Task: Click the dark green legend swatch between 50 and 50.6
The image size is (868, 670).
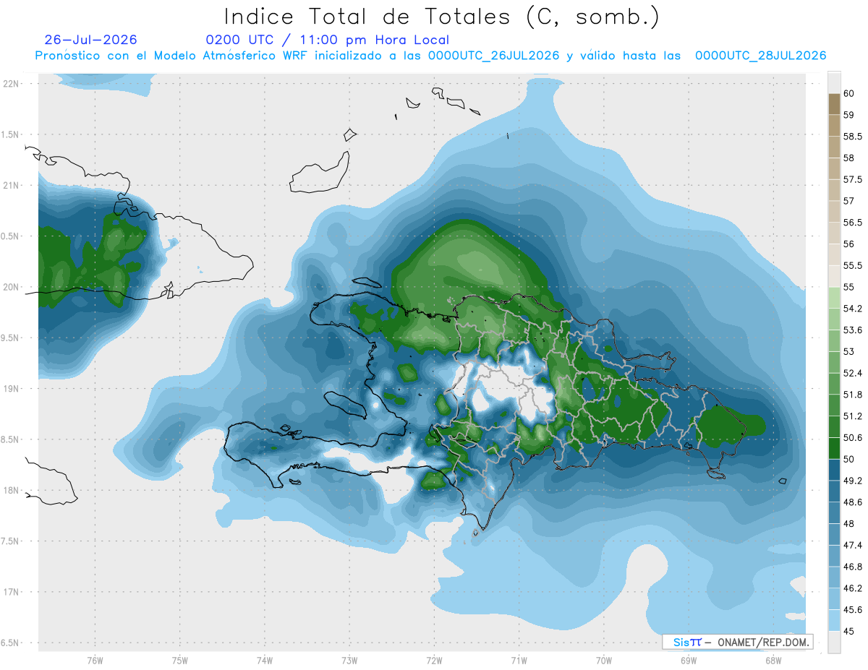Action: tap(834, 448)
